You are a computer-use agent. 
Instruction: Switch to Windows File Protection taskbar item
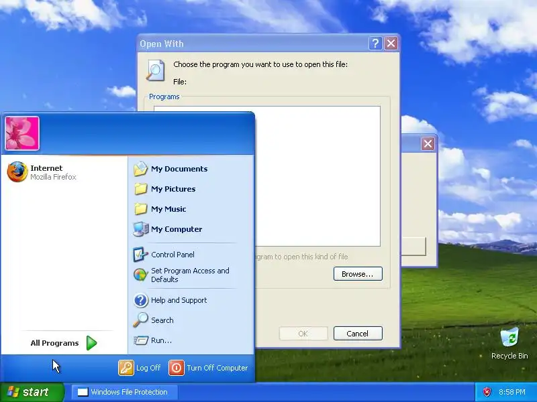pyautogui.click(x=125, y=392)
